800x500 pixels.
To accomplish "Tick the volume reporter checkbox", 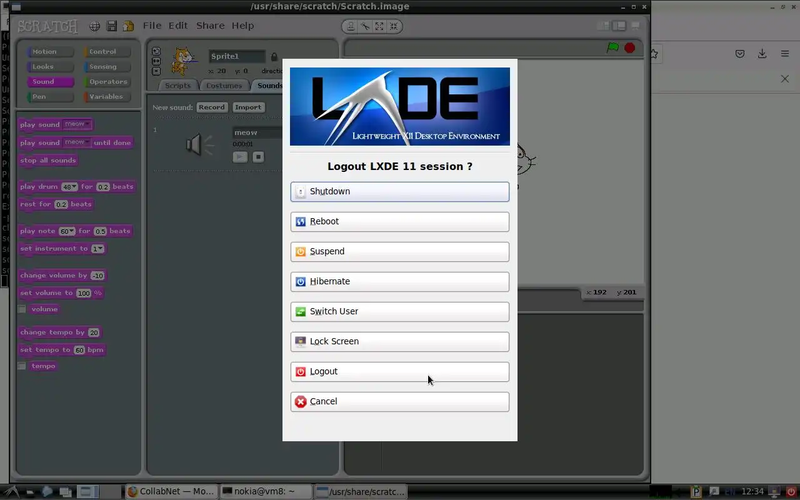I will point(22,309).
